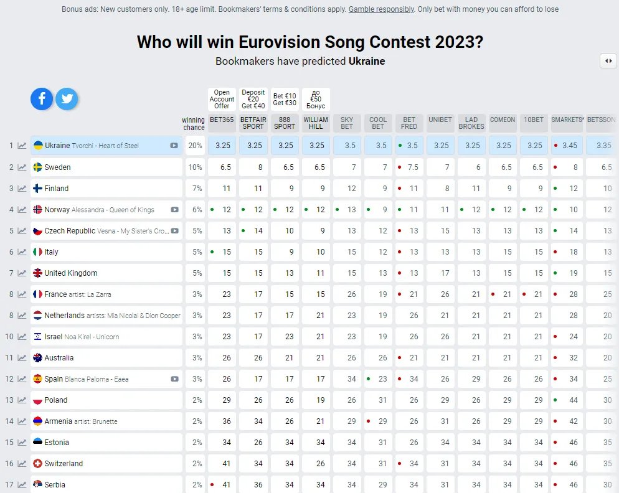Screen dimensions: 619x493
Task: Click the Open Account Offer bonus box
Action: pyautogui.click(x=222, y=99)
